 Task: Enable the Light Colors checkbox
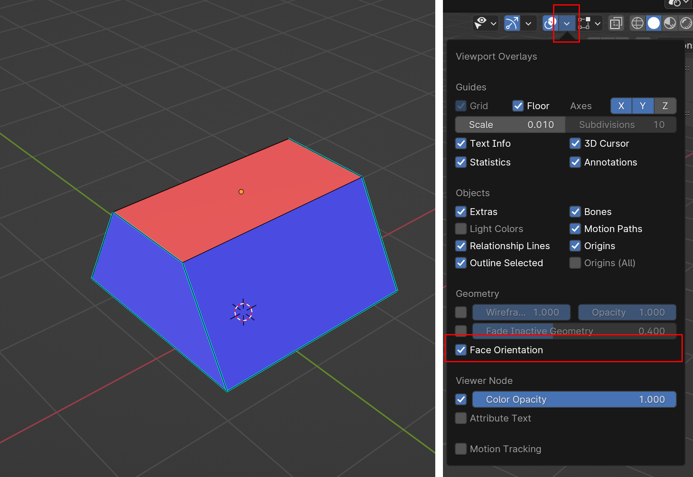pyautogui.click(x=461, y=229)
